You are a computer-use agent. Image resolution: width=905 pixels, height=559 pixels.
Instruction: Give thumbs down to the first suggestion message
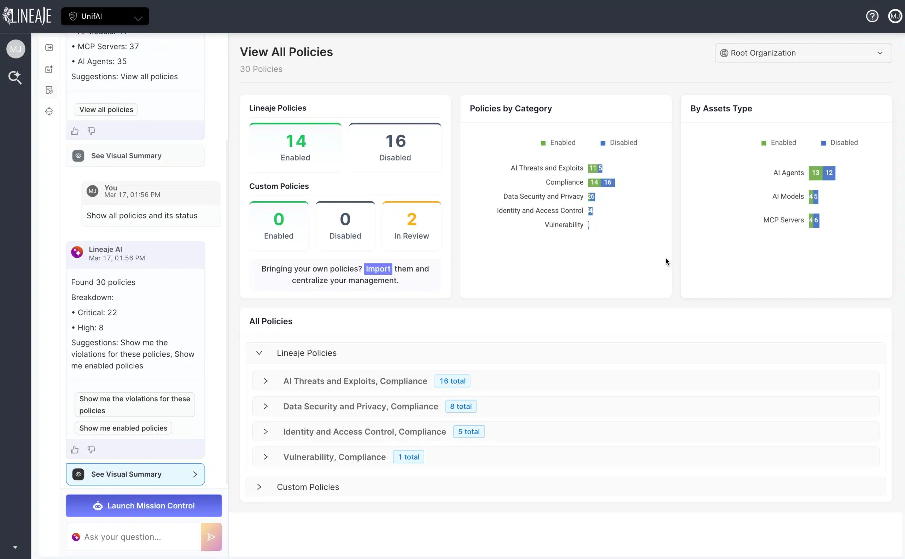(91, 131)
